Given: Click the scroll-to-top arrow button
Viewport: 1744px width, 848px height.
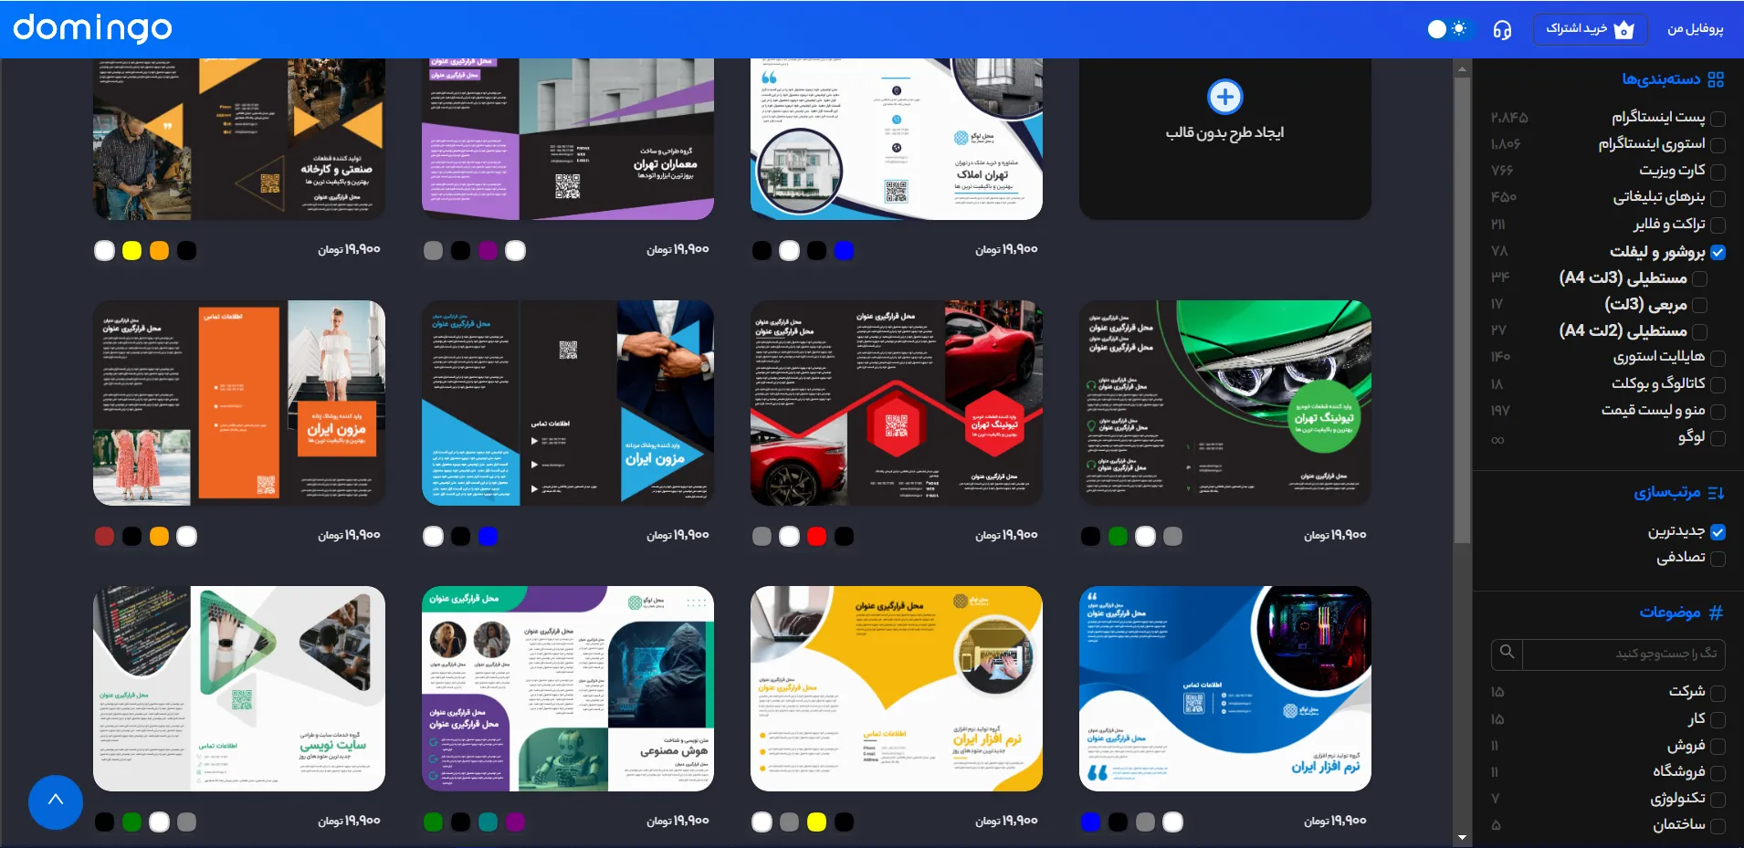Looking at the screenshot, I should (x=56, y=801).
